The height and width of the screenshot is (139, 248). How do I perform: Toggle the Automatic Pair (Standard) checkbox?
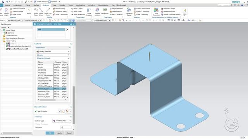(x=7, y=46)
